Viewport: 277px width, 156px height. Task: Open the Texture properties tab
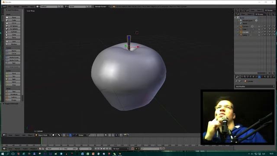tap(268, 77)
